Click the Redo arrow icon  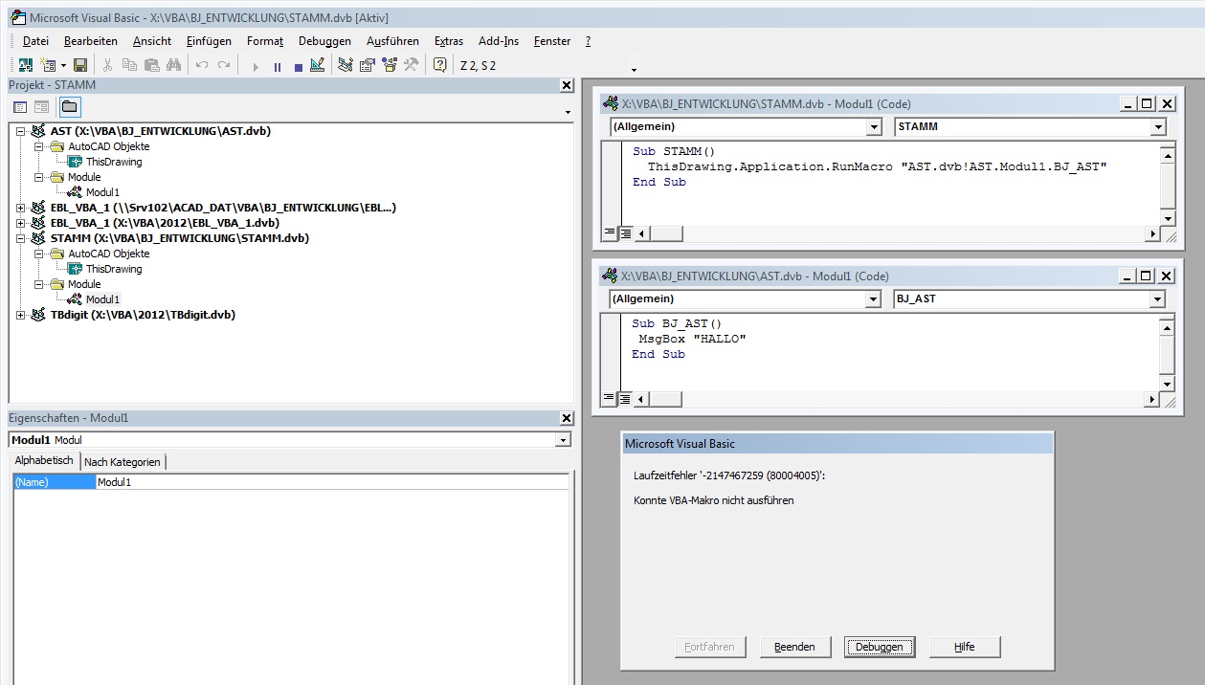click(224, 65)
